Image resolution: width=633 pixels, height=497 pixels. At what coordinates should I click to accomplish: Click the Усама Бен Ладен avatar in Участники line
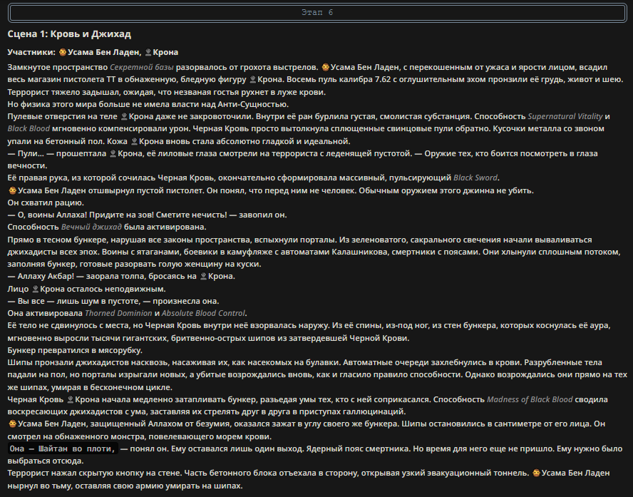pyautogui.click(x=63, y=53)
